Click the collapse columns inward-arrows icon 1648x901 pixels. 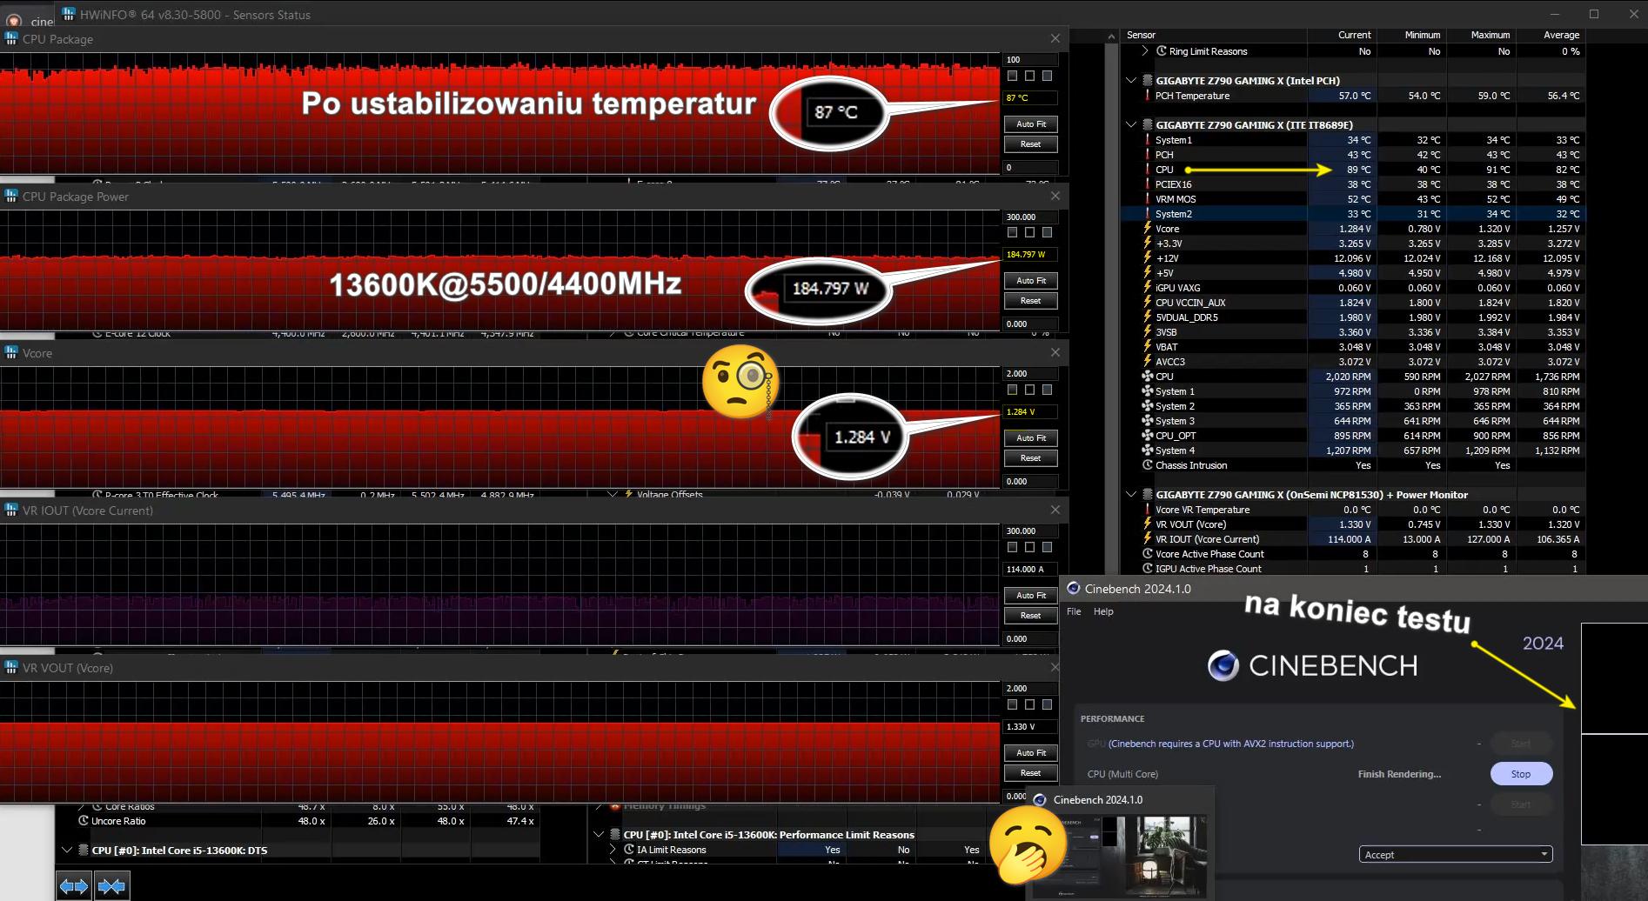[x=111, y=886]
